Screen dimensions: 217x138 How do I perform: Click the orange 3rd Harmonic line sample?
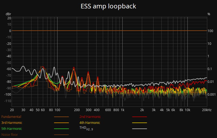point(62,123)
